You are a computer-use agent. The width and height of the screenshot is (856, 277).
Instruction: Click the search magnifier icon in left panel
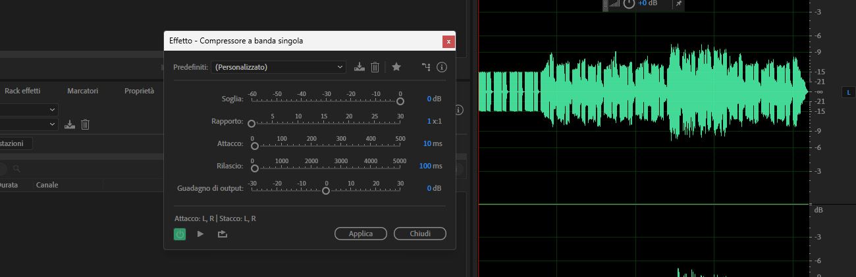16,169
